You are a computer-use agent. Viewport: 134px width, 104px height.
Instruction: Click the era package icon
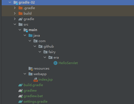pyautogui.click(x=50, y=58)
